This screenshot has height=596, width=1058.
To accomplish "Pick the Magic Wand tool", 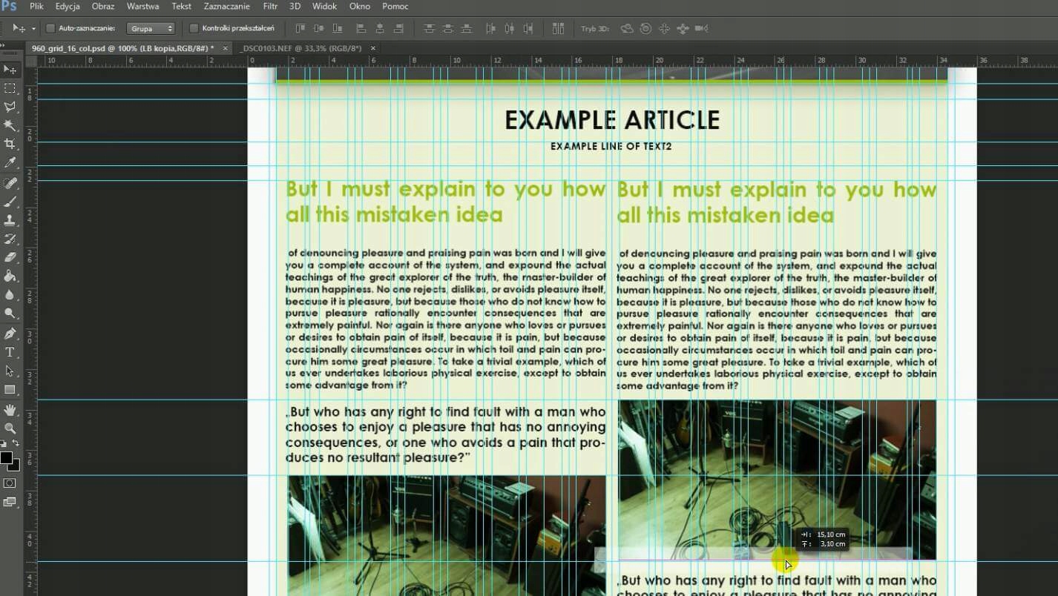I will click(10, 126).
